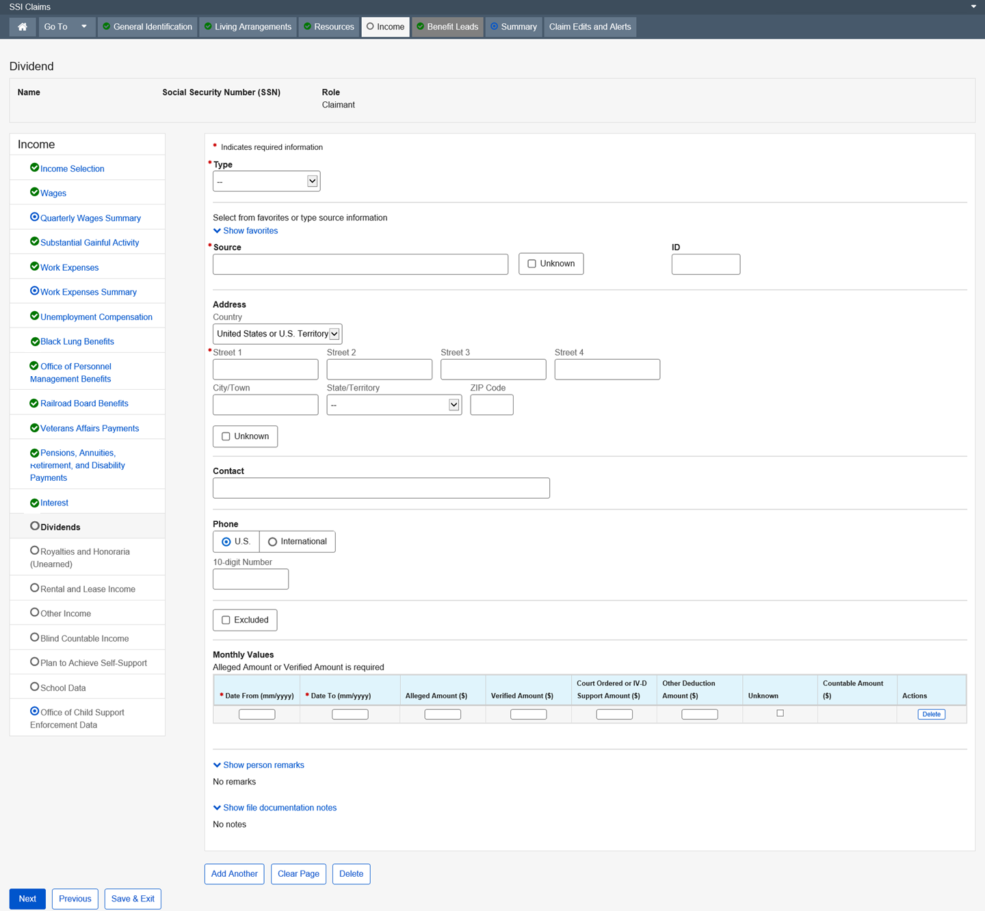Screen dimensions: 985x911
Task: Expand Show favorites section
Action: coord(246,230)
